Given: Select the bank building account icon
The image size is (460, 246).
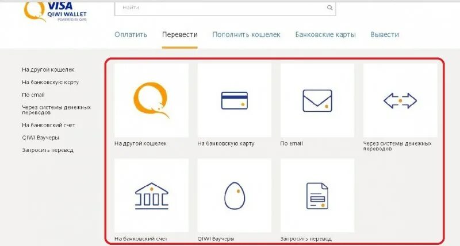Looking at the screenshot, I should 151,196.
